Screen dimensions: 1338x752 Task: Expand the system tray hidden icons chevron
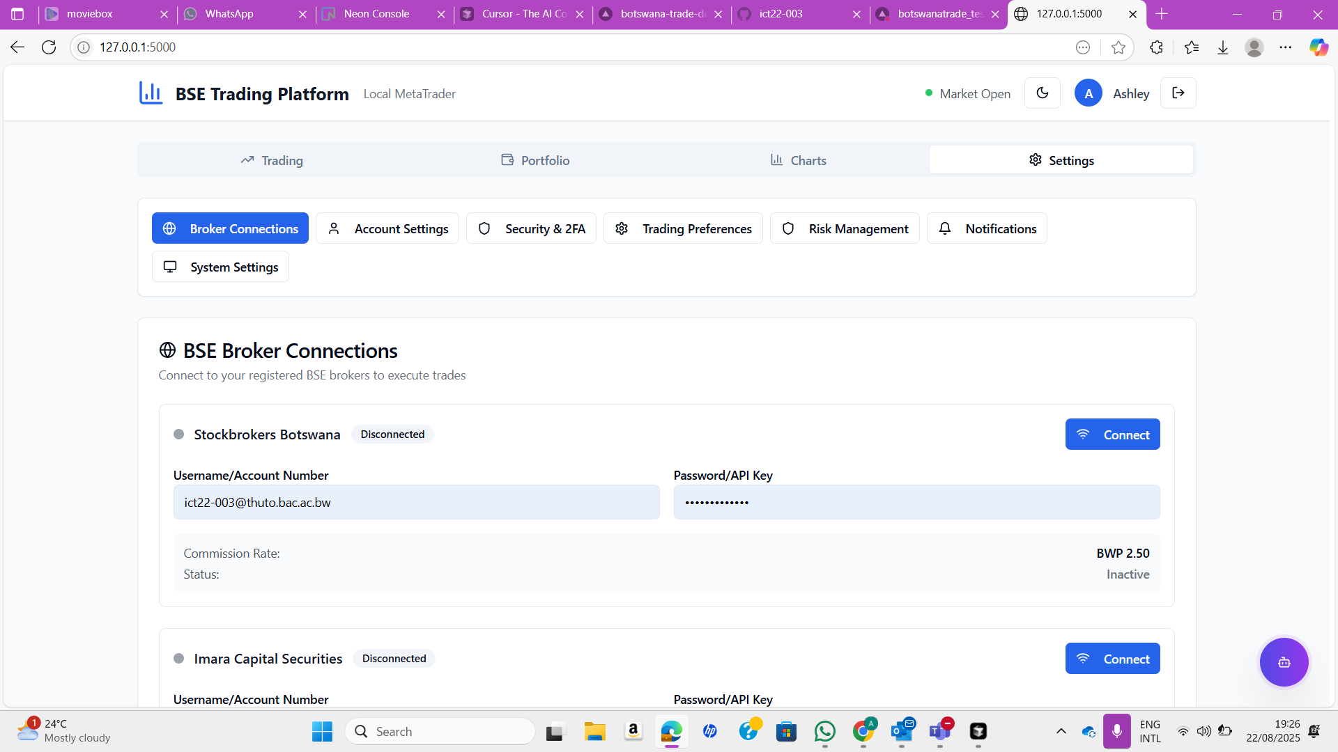click(x=1061, y=731)
